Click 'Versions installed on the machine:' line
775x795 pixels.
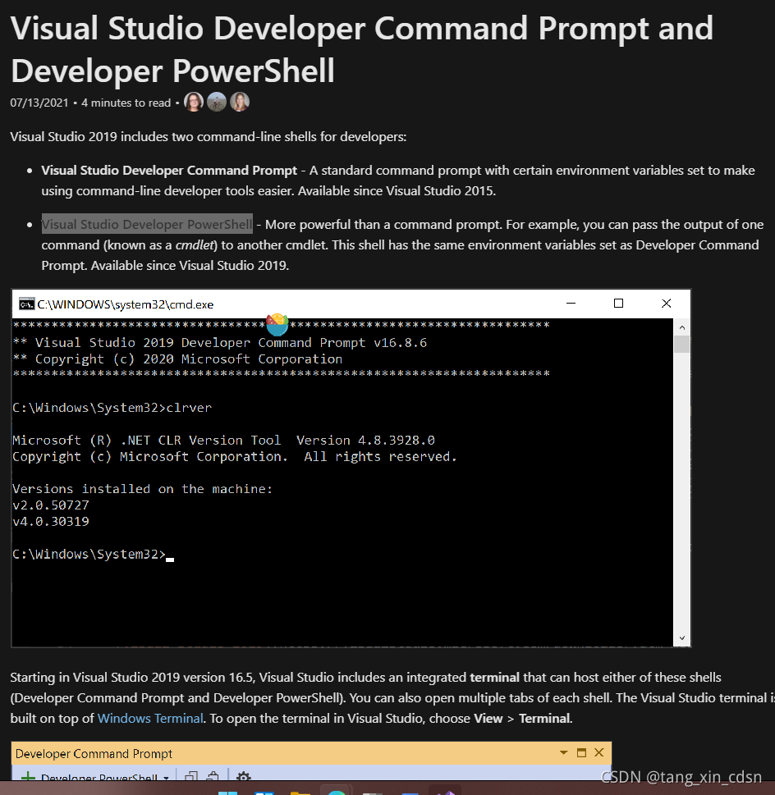pos(143,489)
